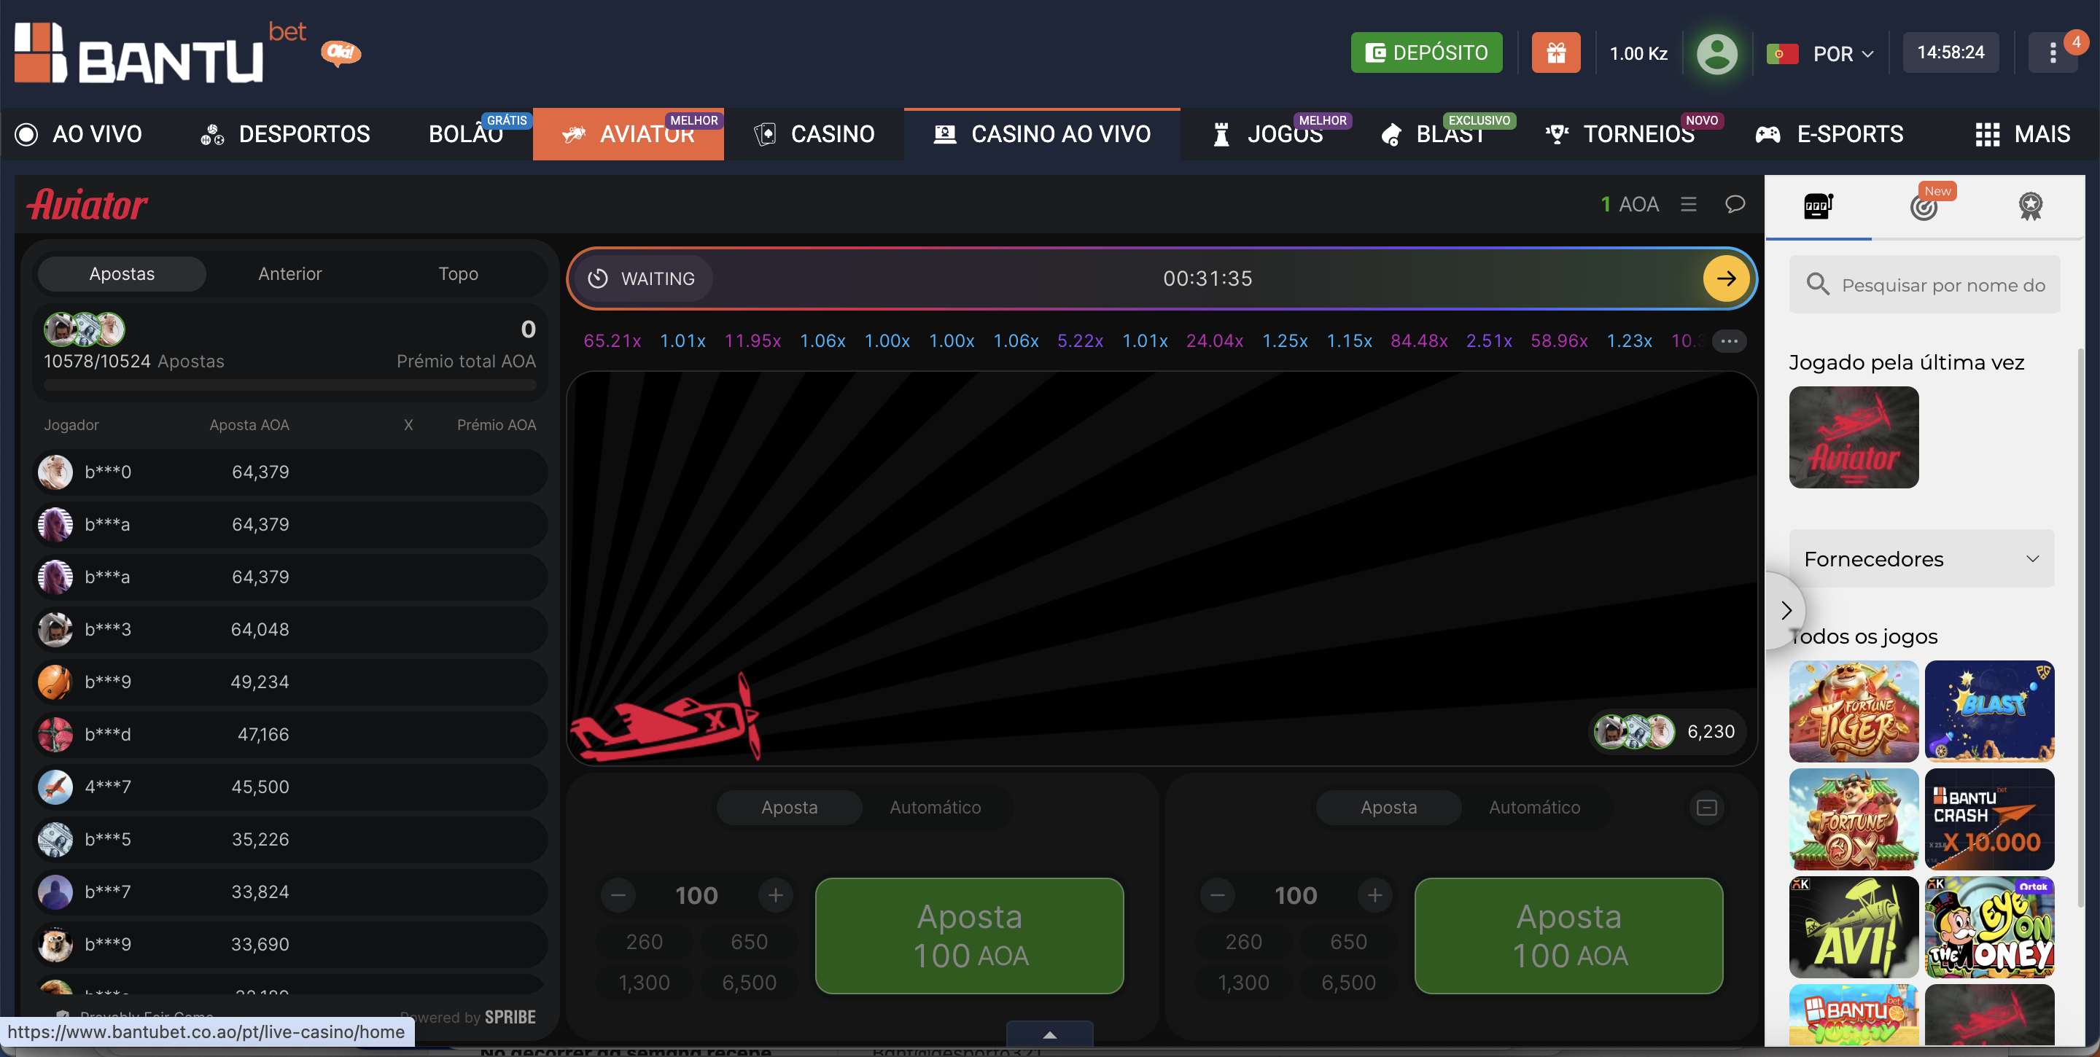2100x1057 pixels.
Task: Open the Aviator hamburger menu icon
Action: click(x=1688, y=203)
